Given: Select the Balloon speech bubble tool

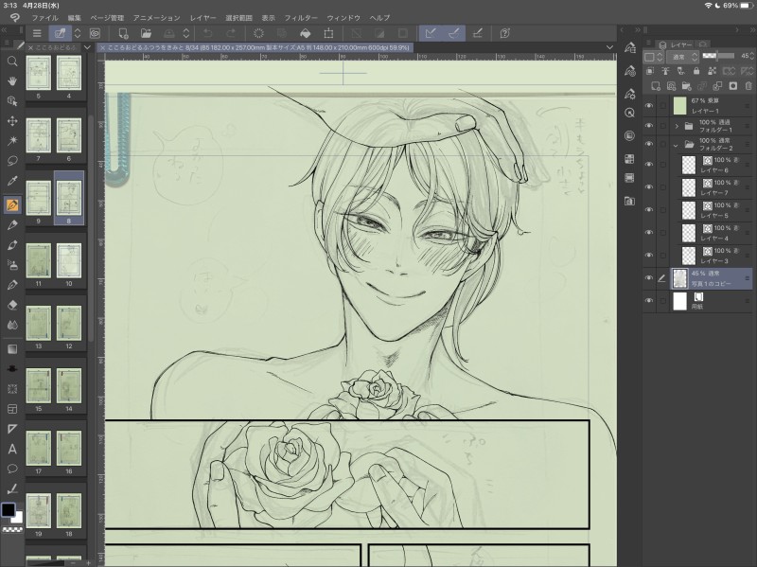Looking at the screenshot, I should click(x=12, y=469).
